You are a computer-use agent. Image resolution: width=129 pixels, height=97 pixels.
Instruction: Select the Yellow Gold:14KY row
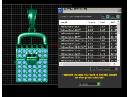(x=88, y=33)
